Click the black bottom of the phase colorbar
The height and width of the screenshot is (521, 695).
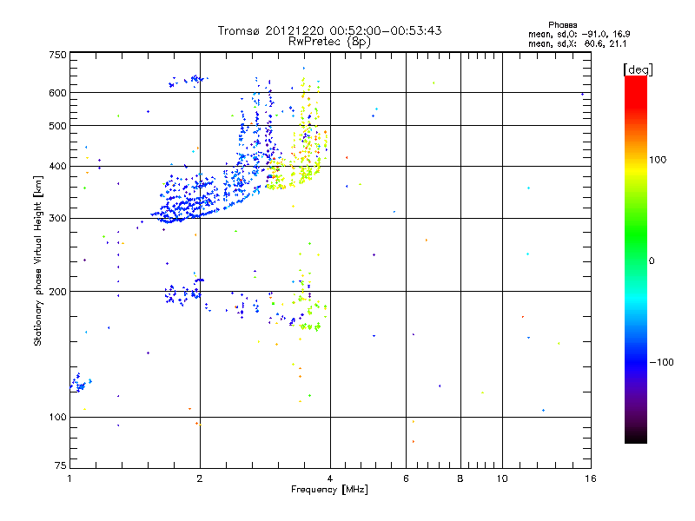(x=636, y=437)
